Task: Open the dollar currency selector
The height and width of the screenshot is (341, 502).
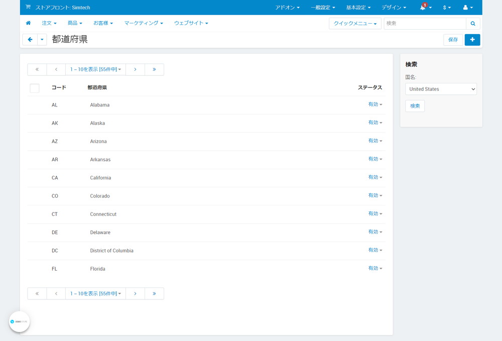Action: (x=447, y=8)
